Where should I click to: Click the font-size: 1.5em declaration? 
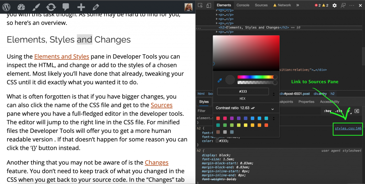[218, 159]
